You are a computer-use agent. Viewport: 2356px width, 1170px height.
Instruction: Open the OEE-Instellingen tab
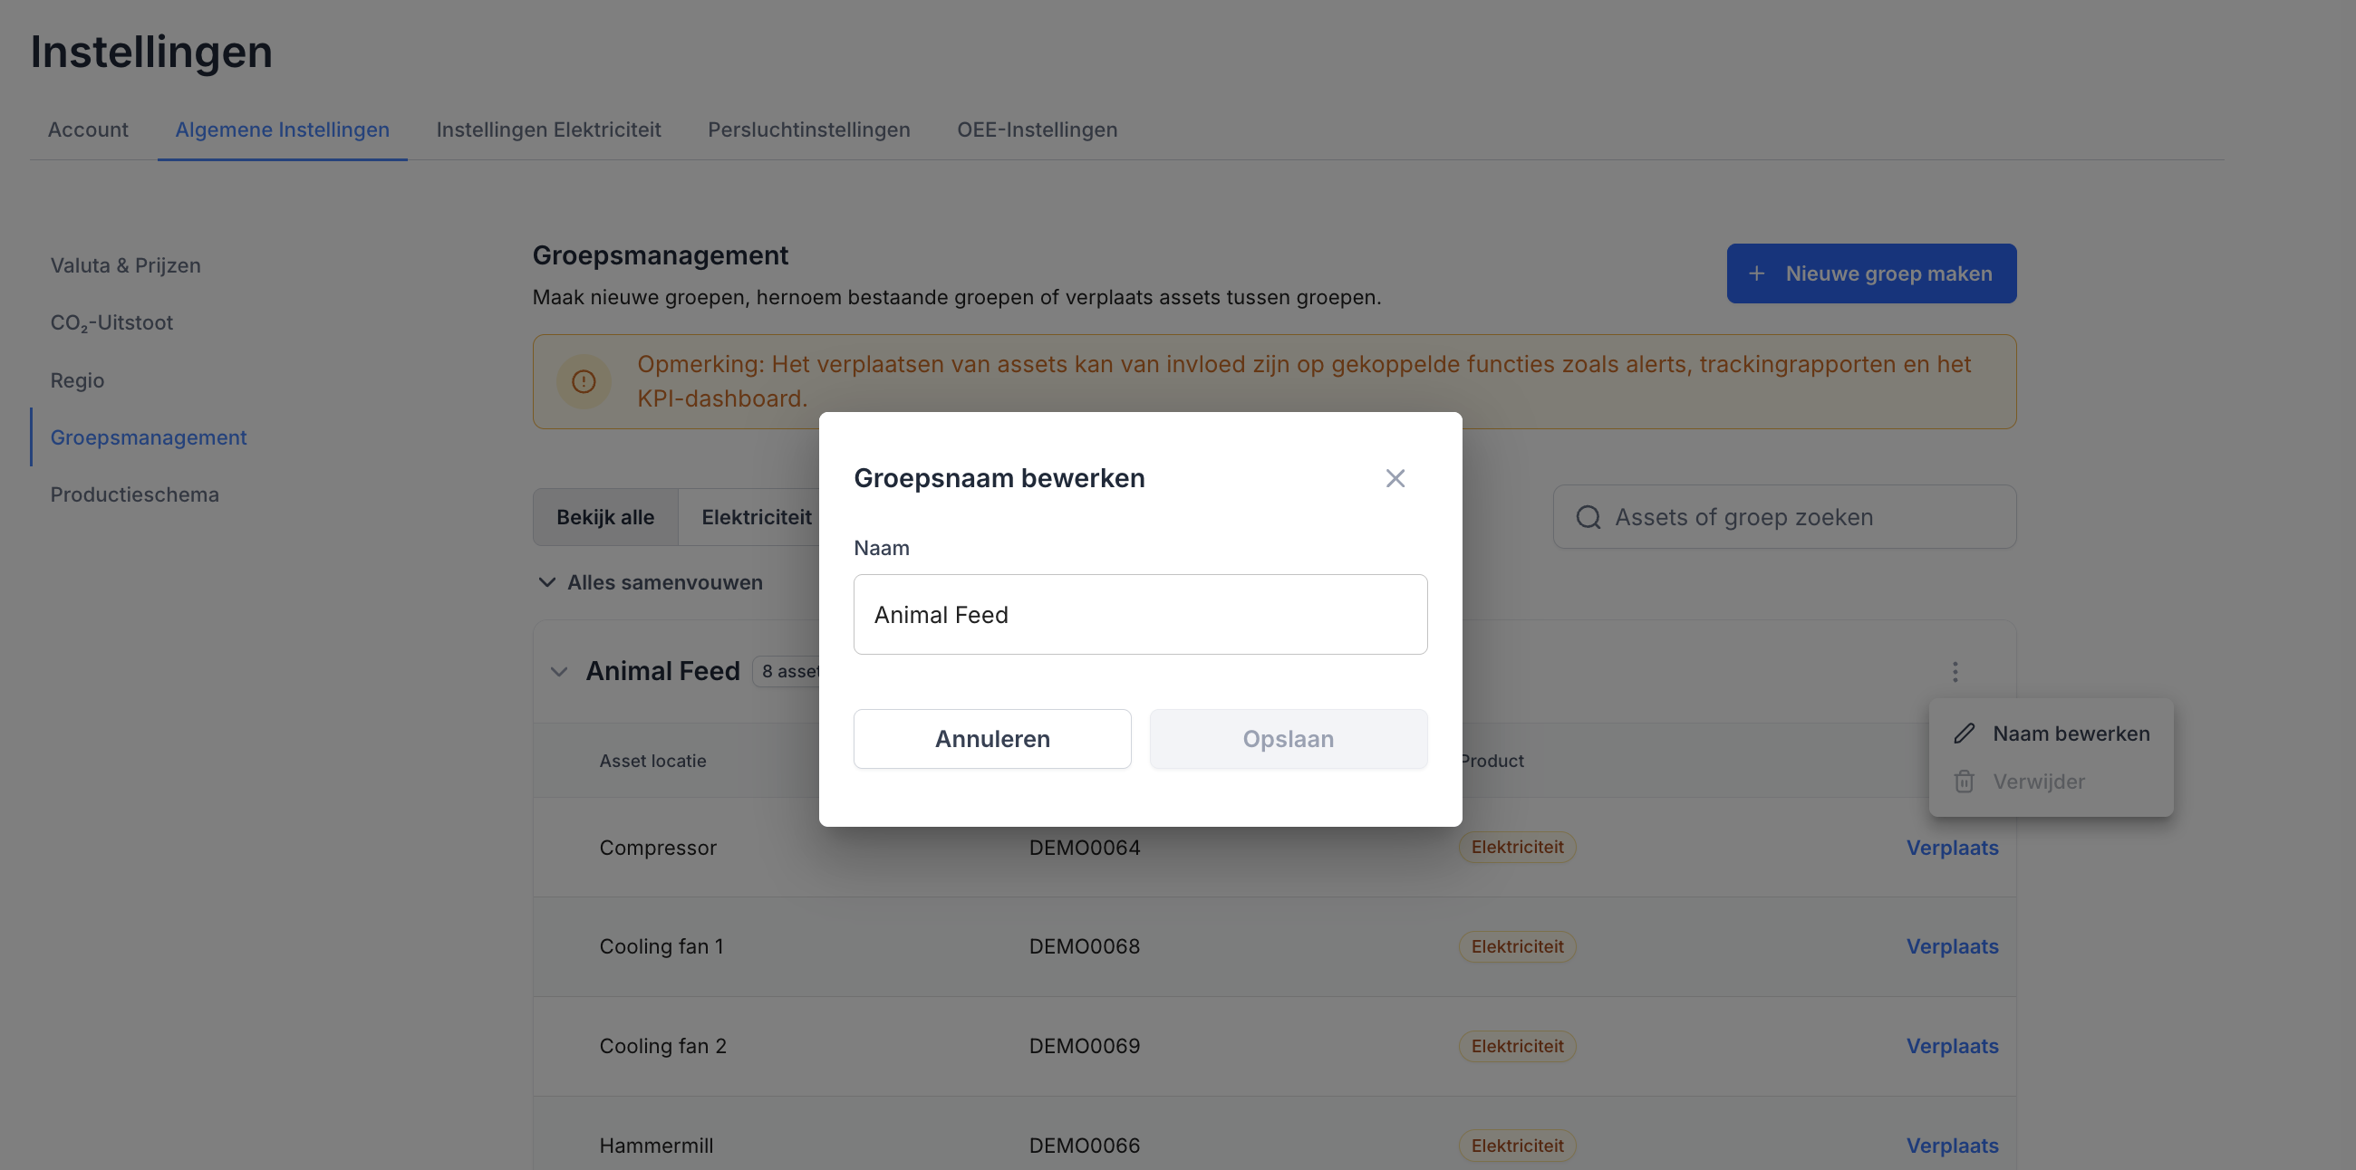[x=1037, y=129]
